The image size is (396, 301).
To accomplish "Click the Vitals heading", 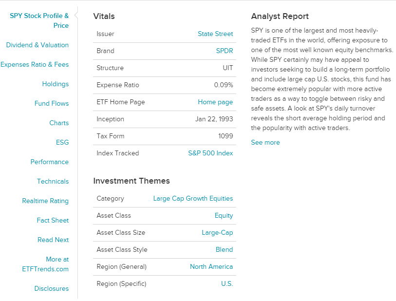I will point(104,16).
